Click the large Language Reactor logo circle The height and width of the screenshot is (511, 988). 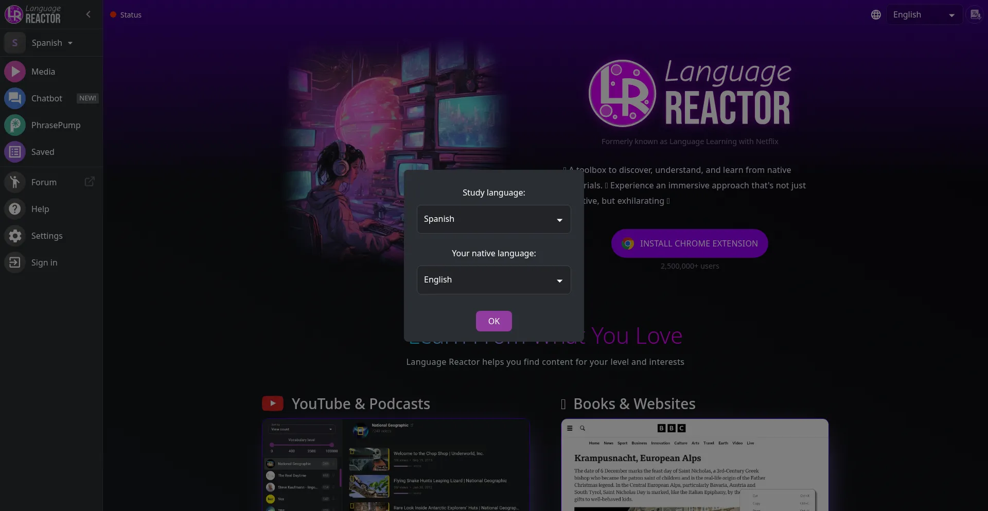point(622,93)
